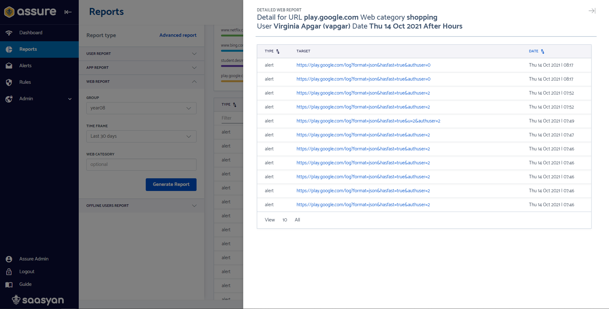Image resolution: width=609 pixels, height=309 pixels.
Task: Toggle sorting on the DATE column
Action: [542, 51]
